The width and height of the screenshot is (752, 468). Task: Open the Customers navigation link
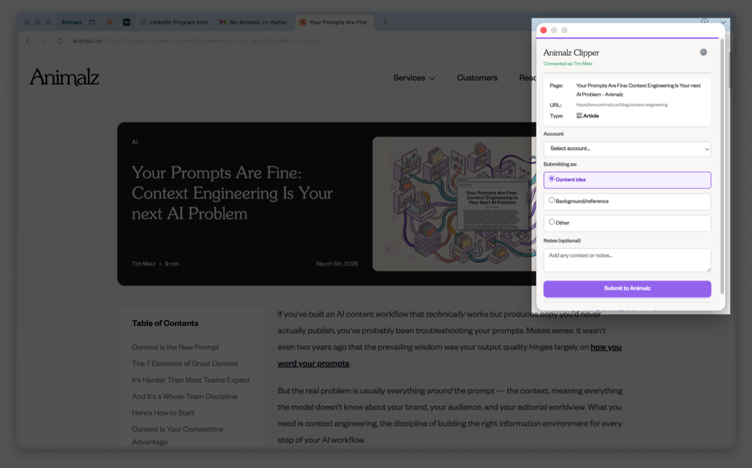(x=477, y=78)
